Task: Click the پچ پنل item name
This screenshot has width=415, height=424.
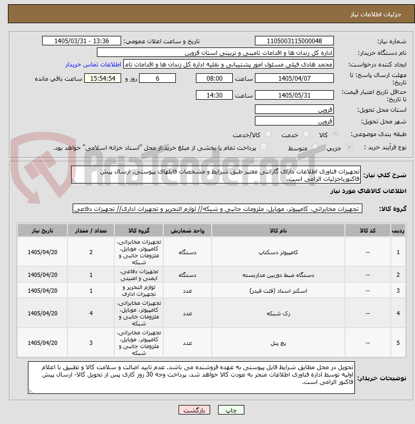Action: (278, 343)
